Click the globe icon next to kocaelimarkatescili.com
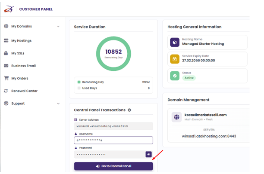This screenshot has height=174, width=264. tap(176, 117)
